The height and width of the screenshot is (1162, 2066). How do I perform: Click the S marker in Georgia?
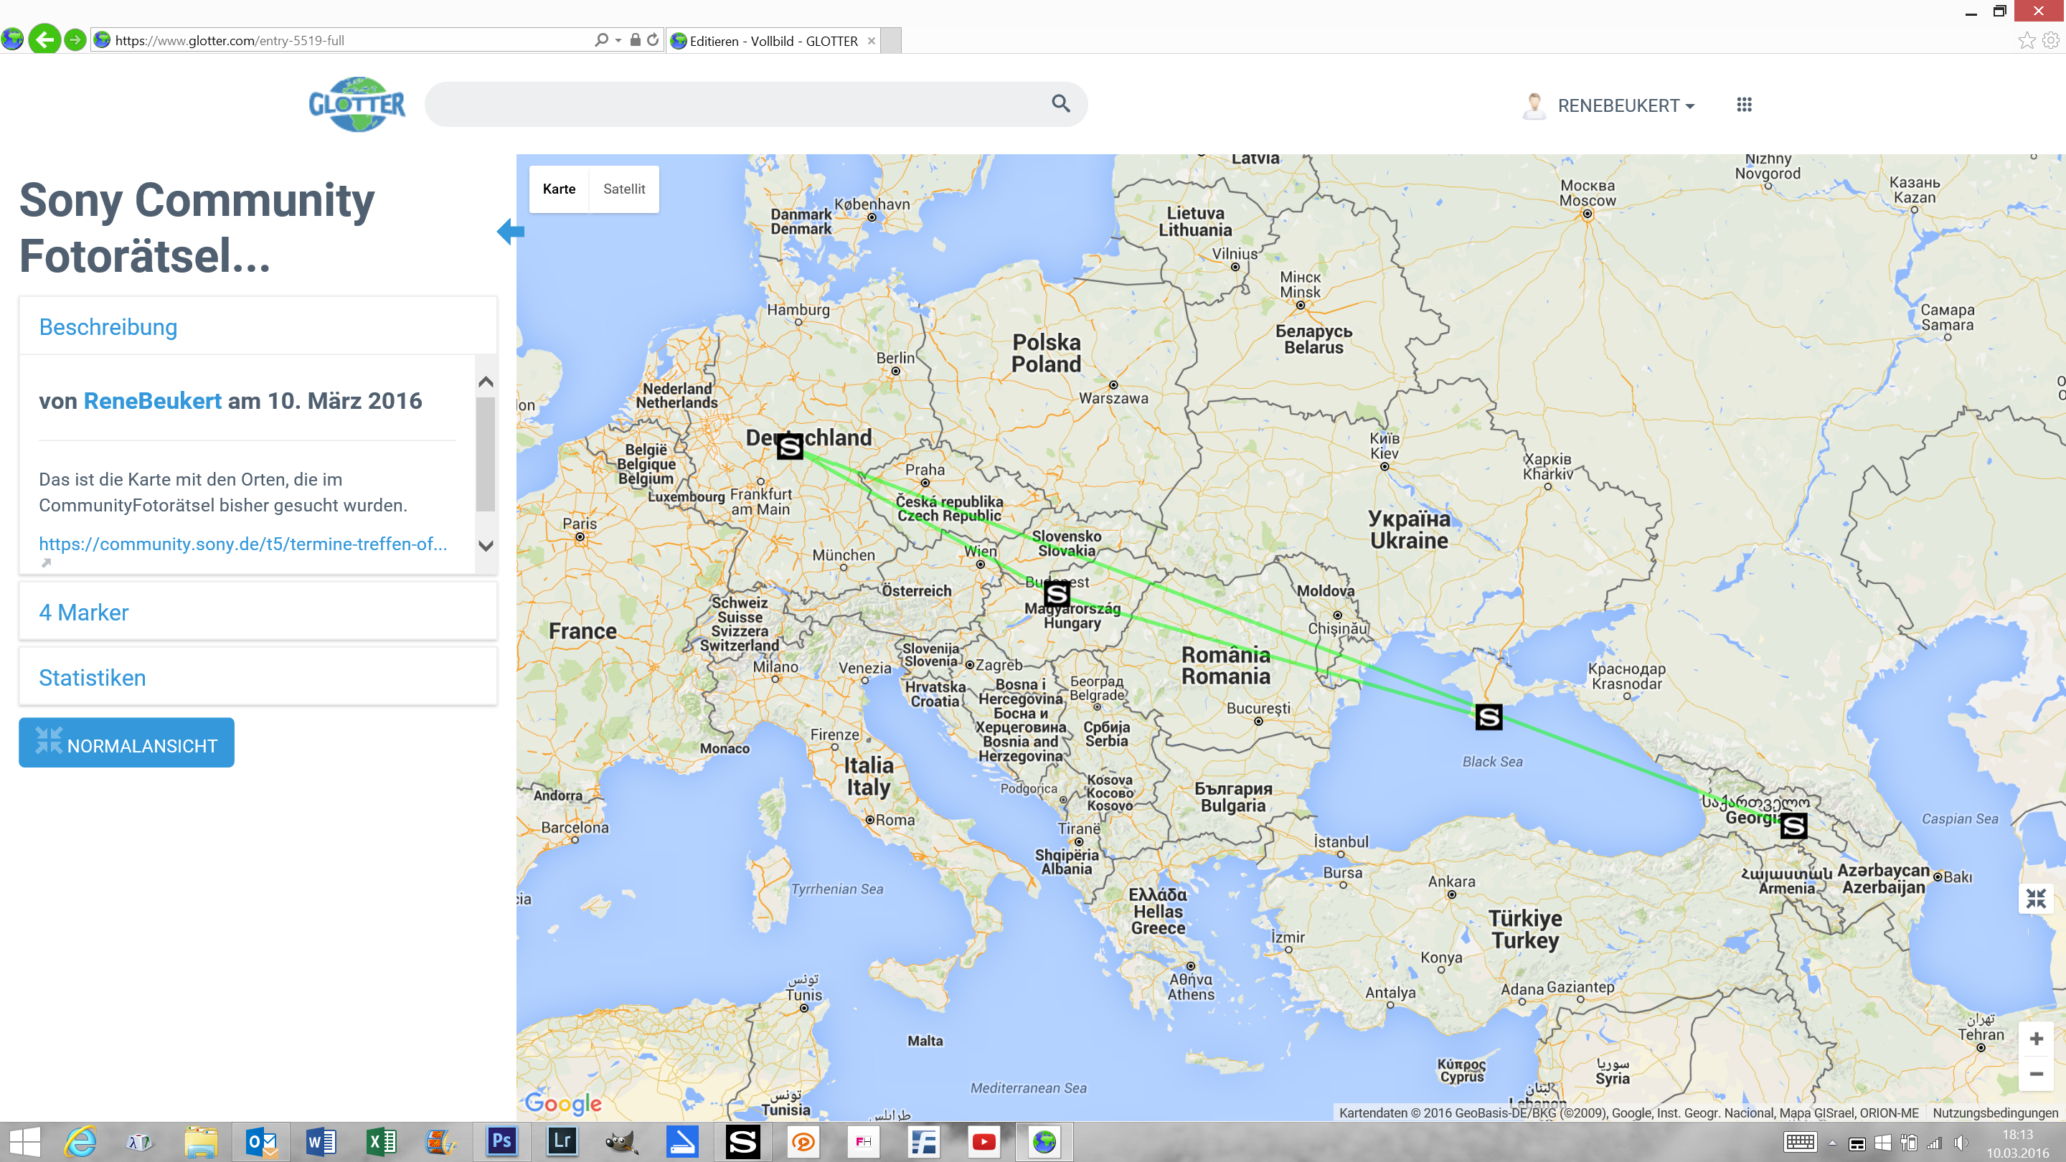tap(1793, 825)
